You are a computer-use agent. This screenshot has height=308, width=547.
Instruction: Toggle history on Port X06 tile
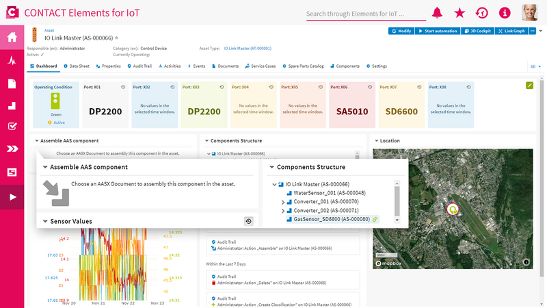(370, 87)
